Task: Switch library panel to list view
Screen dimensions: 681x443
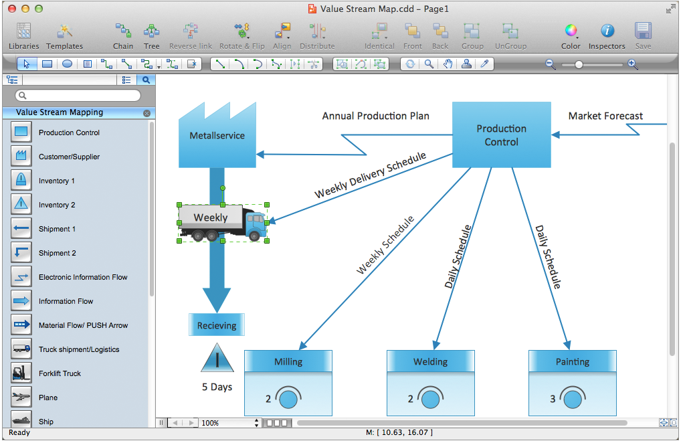Action: click(126, 80)
